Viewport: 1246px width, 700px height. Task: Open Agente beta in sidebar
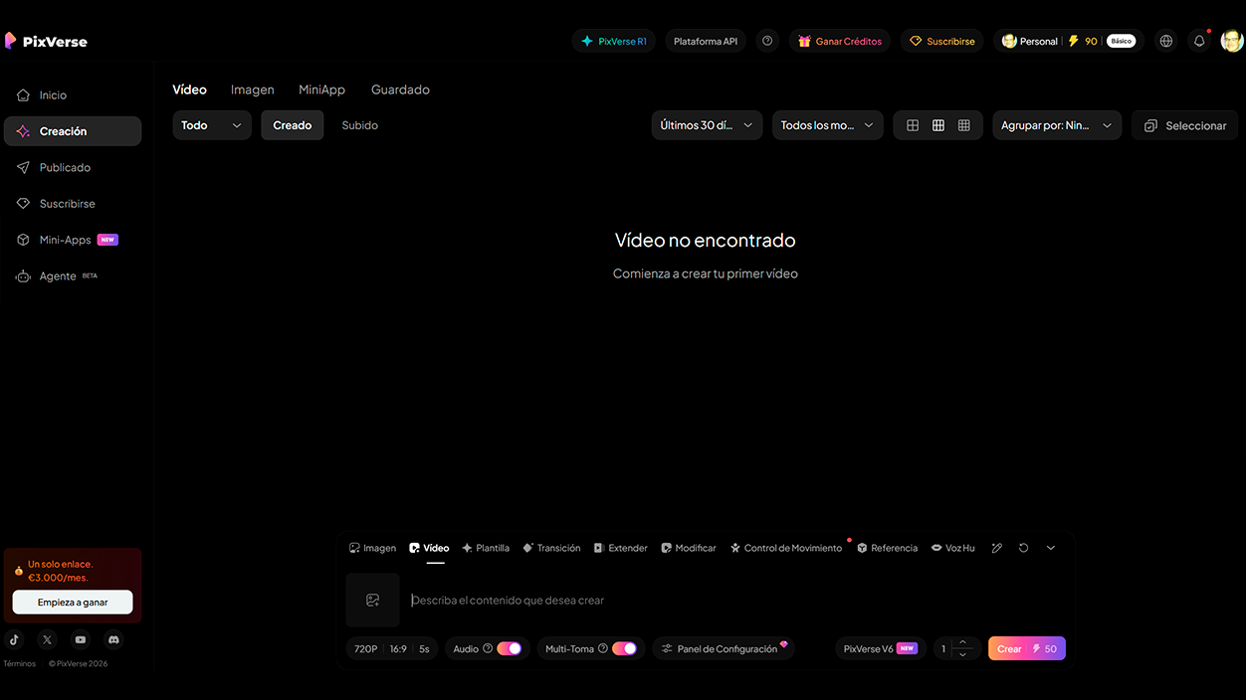click(73, 276)
